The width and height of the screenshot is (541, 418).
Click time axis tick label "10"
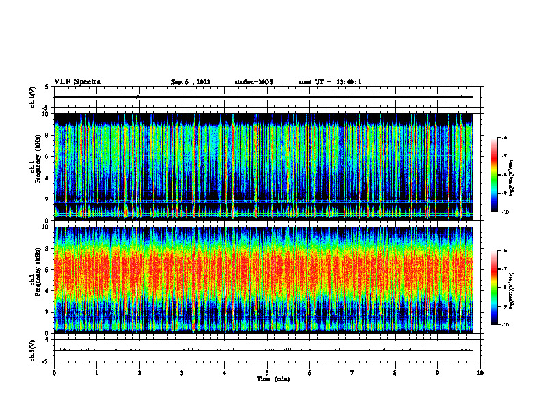pos(480,373)
